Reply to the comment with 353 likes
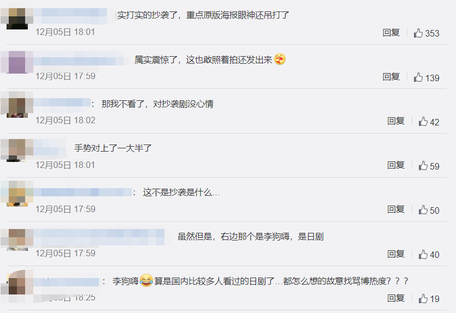The image size is (456, 313). tap(391, 33)
